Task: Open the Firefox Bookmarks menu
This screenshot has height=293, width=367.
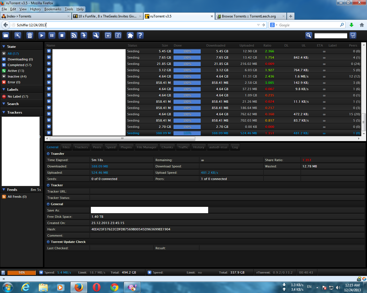Action: [x=53, y=9]
